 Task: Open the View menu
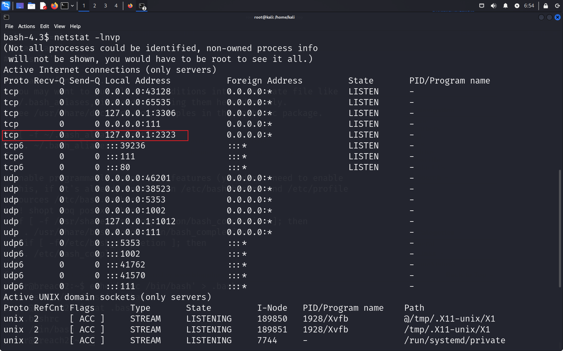[60, 26]
